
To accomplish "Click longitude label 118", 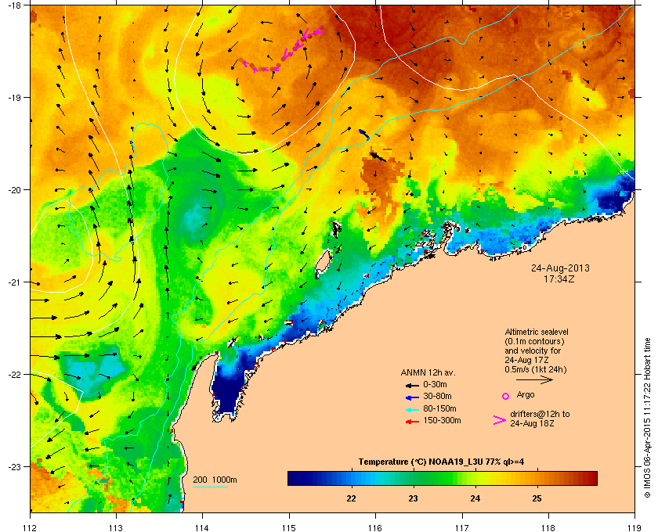I will point(548,528).
